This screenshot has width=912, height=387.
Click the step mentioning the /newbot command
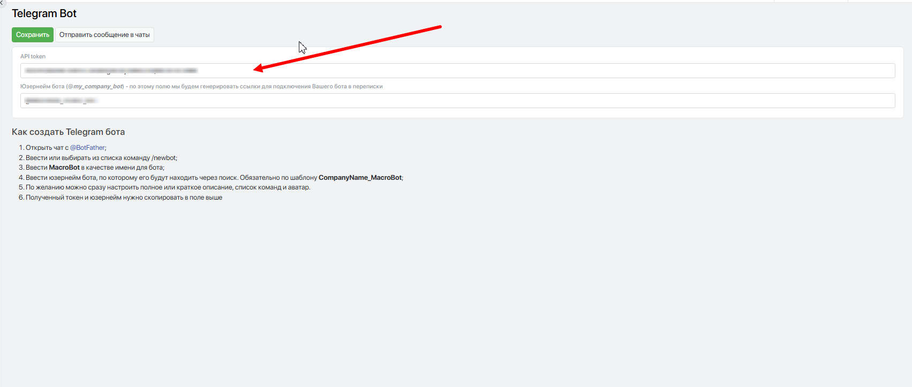(101, 158)
